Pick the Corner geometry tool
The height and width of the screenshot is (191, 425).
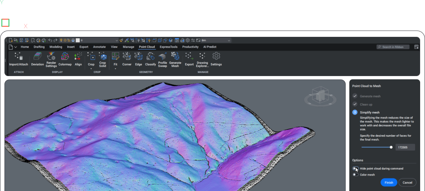127,59
